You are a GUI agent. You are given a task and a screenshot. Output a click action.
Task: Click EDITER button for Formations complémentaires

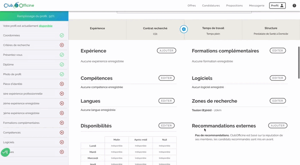click(x=278, y=51)
